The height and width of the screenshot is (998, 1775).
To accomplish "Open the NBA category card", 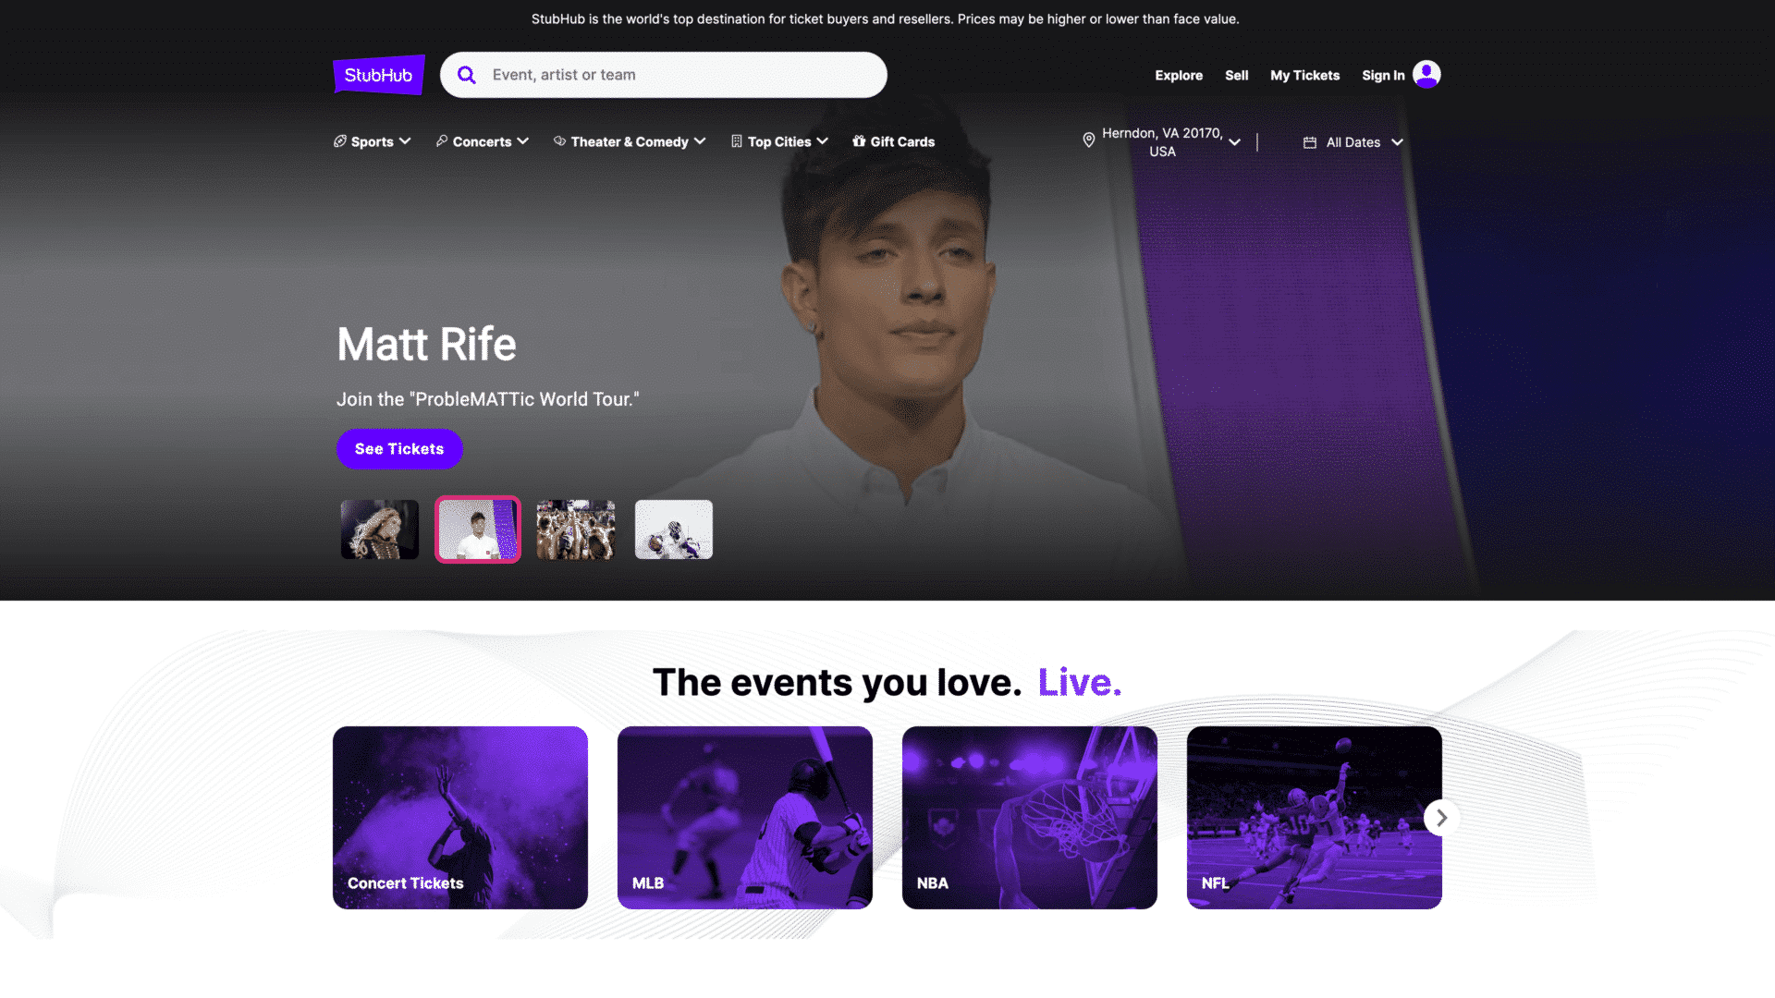I will pyautogui.click(x=1030, y=818).
